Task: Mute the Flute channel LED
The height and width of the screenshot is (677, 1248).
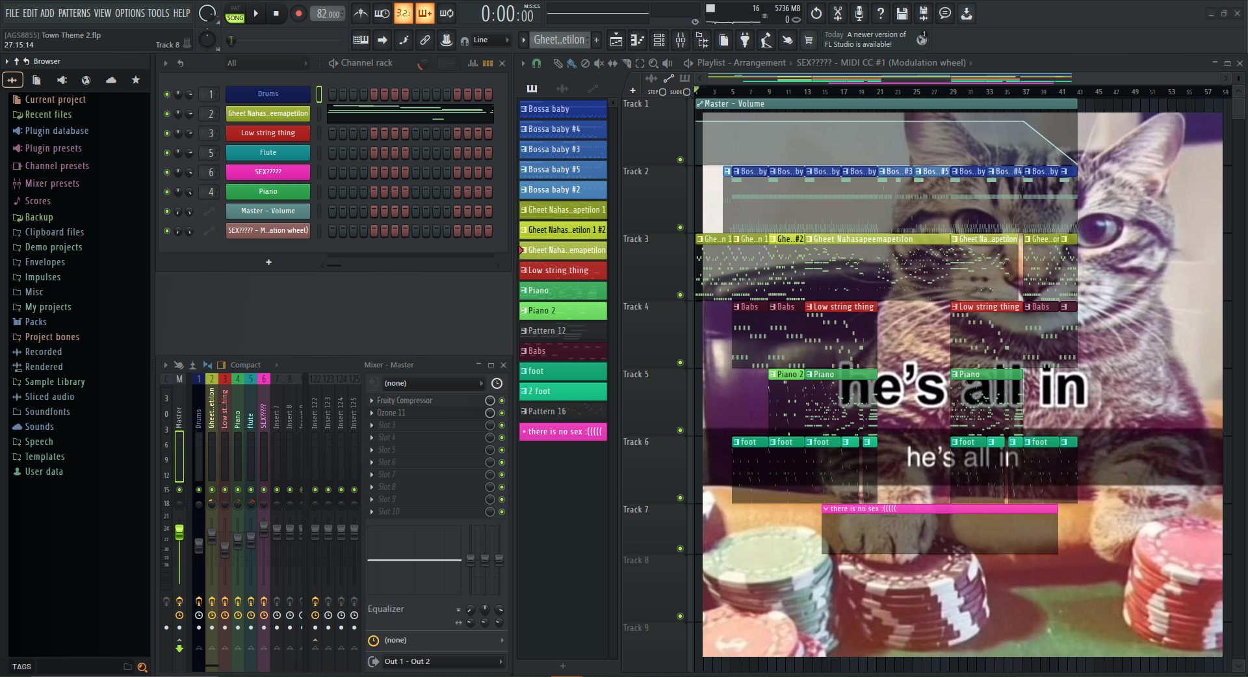Action: 167,153
